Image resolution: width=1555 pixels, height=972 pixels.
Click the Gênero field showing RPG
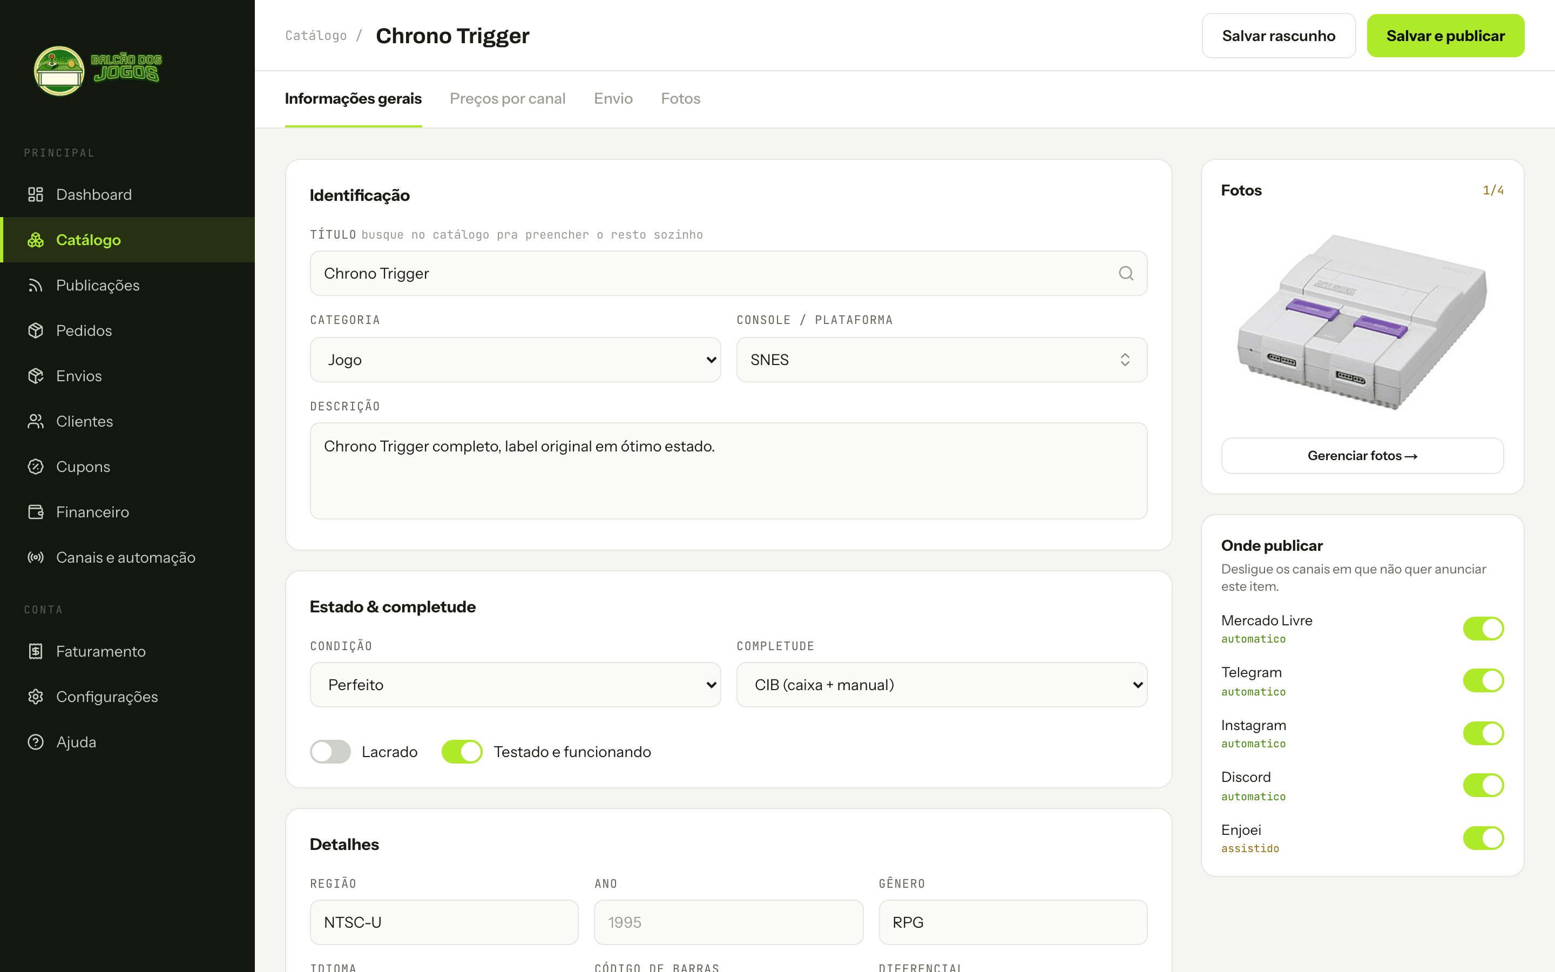[x=1013, y=922]
